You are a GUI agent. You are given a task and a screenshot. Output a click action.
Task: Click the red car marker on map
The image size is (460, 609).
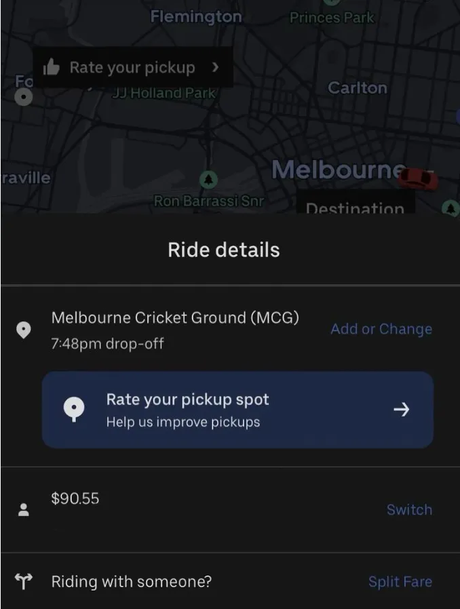pos(419,179)
